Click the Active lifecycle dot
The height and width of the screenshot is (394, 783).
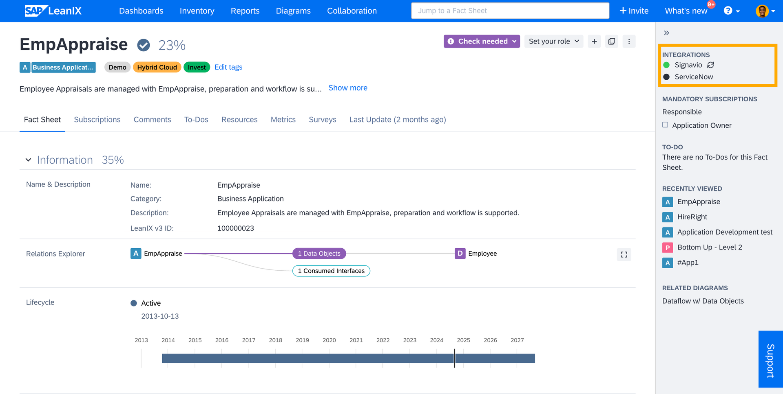point(133,303)
